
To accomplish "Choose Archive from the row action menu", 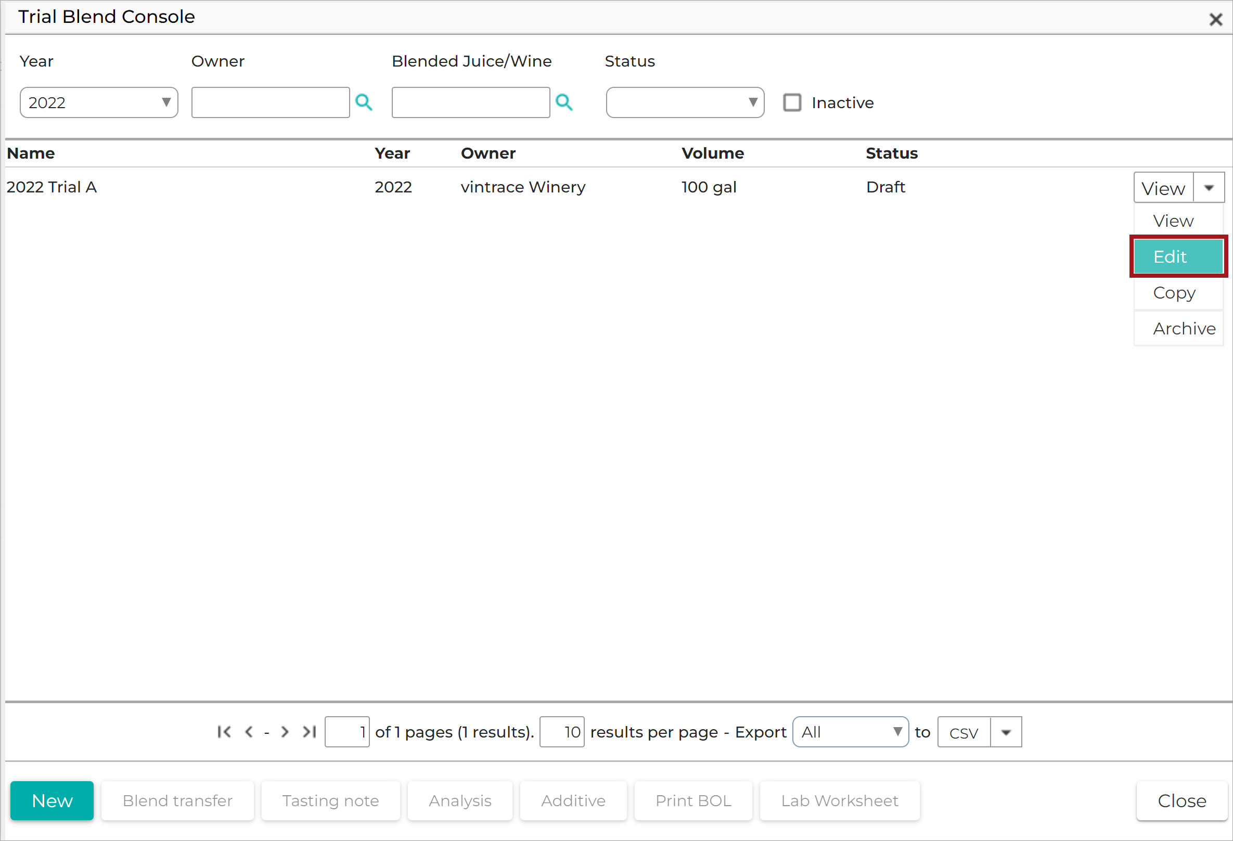I will click(x=1178, y=329).
